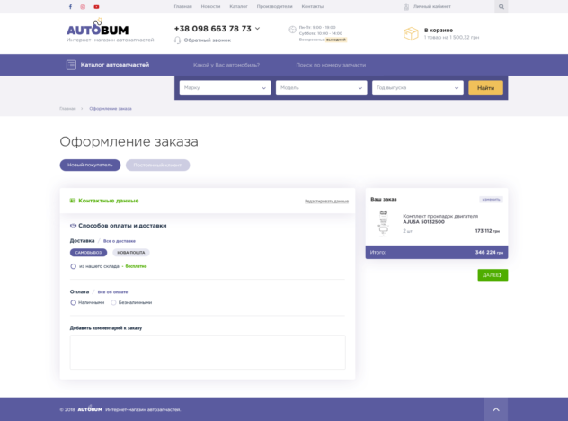This screenshot has width=568, height=421.
Task: Open 'Личный кабинет' link
Action: 432,7
